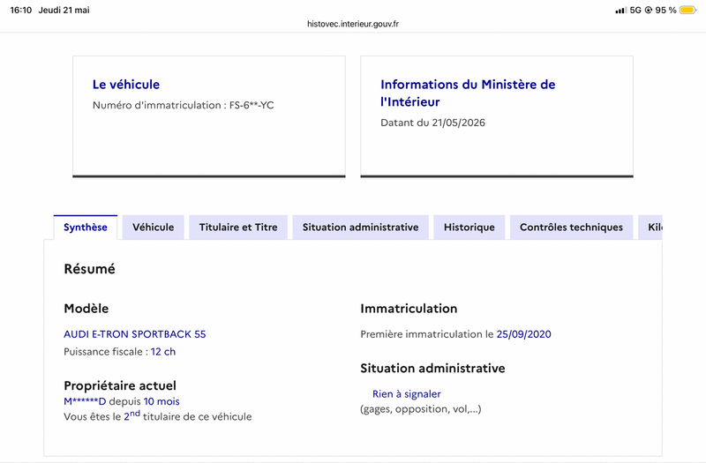
Task: Click the Le véhicule card heading
Action: pos(126,85)
